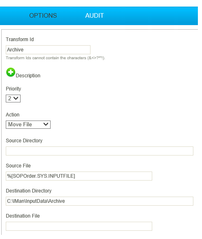Click the Source Directory label

[x=24, y=141]
